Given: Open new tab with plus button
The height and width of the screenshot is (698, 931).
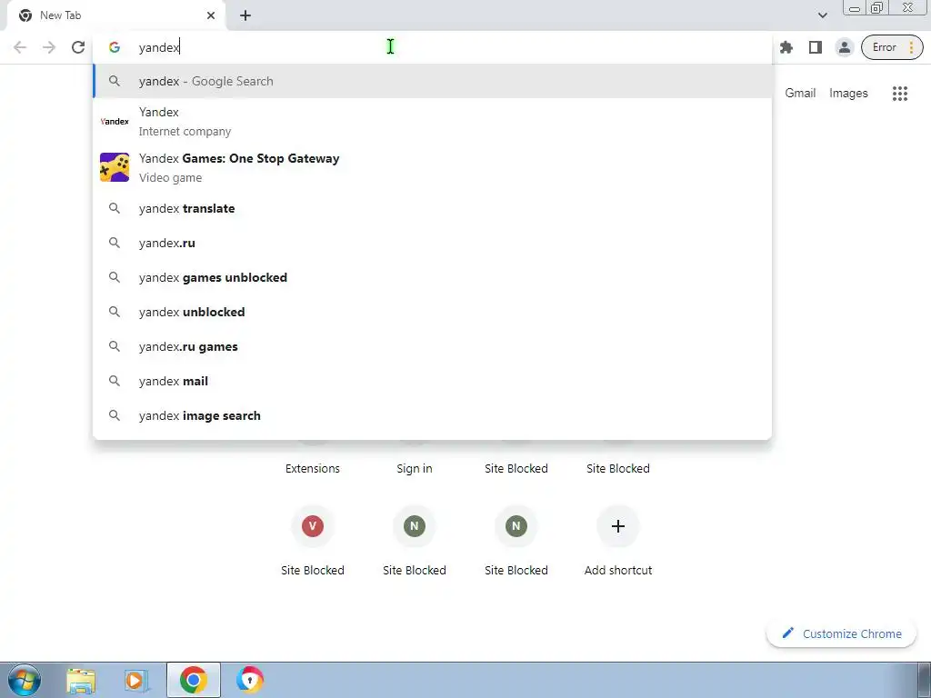Looking at the screenshot, I should [x=245, y=15].
